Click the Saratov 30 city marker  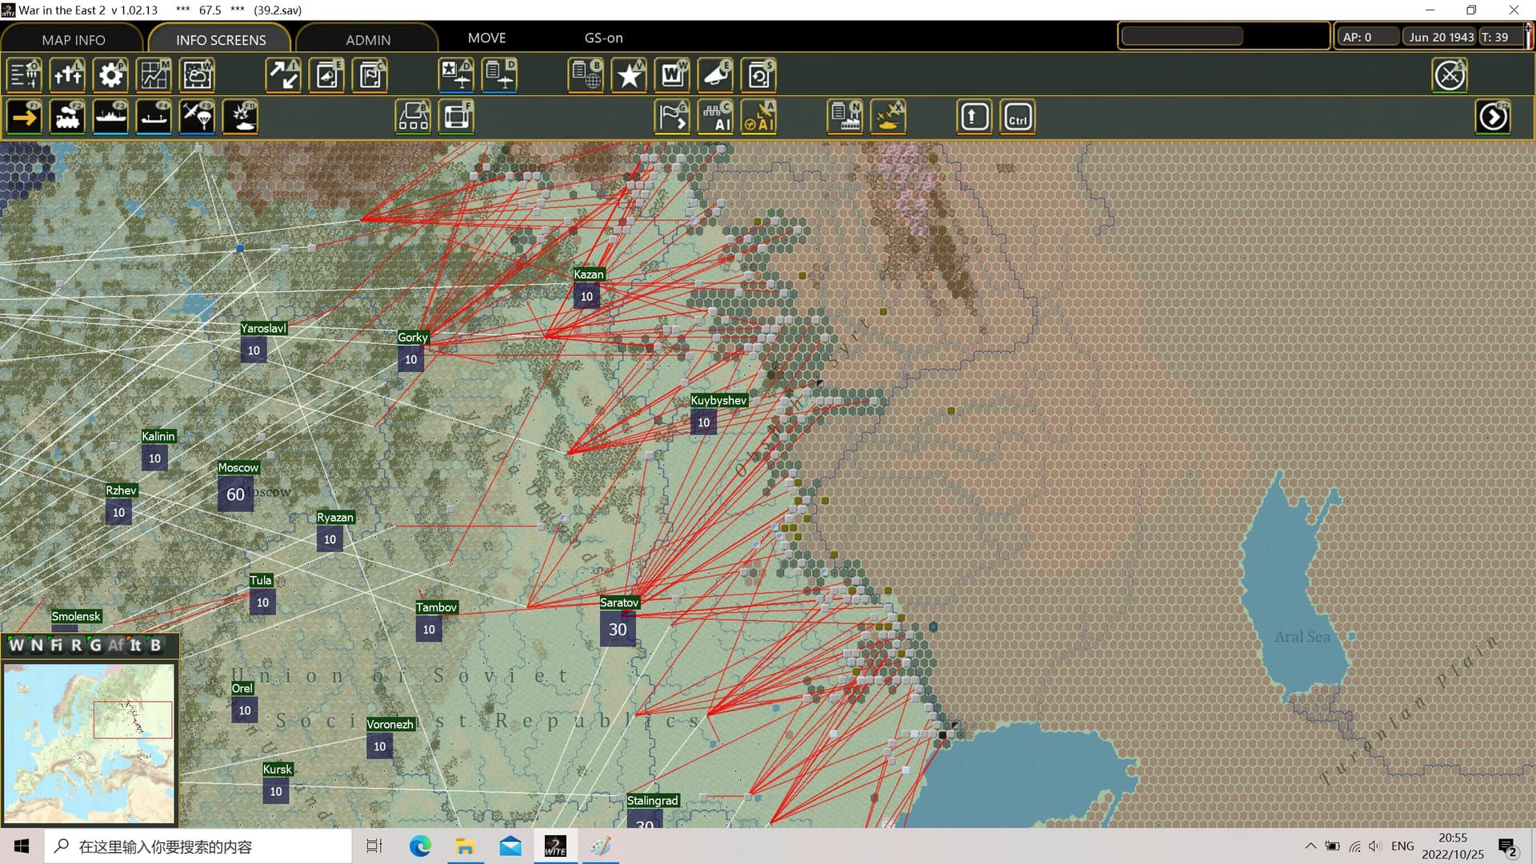(618, 630)
